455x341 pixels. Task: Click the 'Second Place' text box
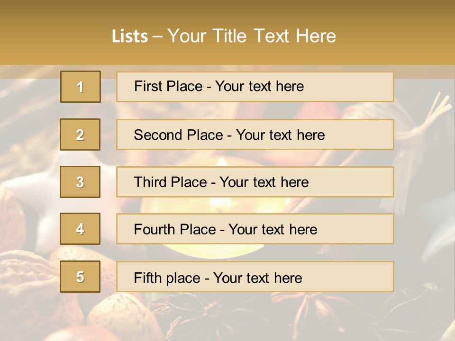(255, 135)
